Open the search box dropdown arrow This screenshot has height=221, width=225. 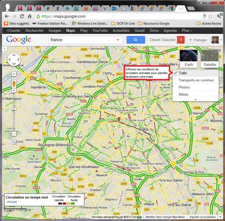pyautogui.click(x=118, y=40)
